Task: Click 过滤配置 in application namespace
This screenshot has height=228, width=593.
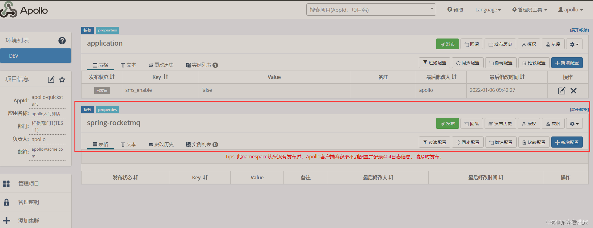Action: tap(435, 63)
